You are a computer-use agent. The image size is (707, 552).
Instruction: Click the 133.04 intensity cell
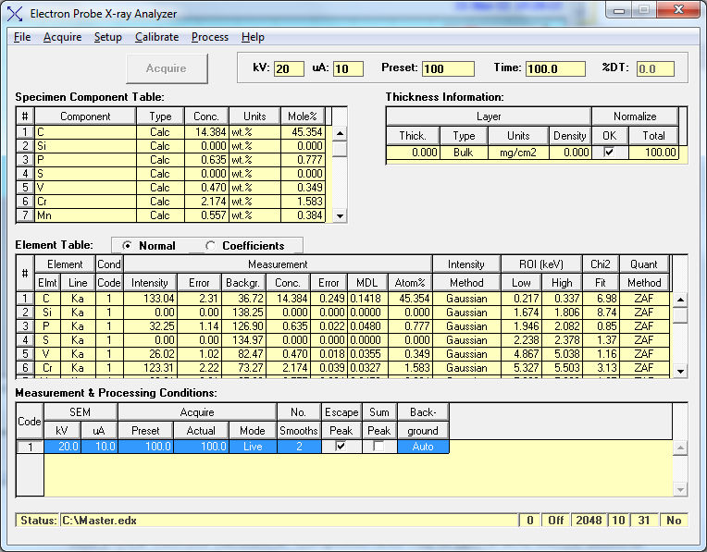[x=150, y=299]
